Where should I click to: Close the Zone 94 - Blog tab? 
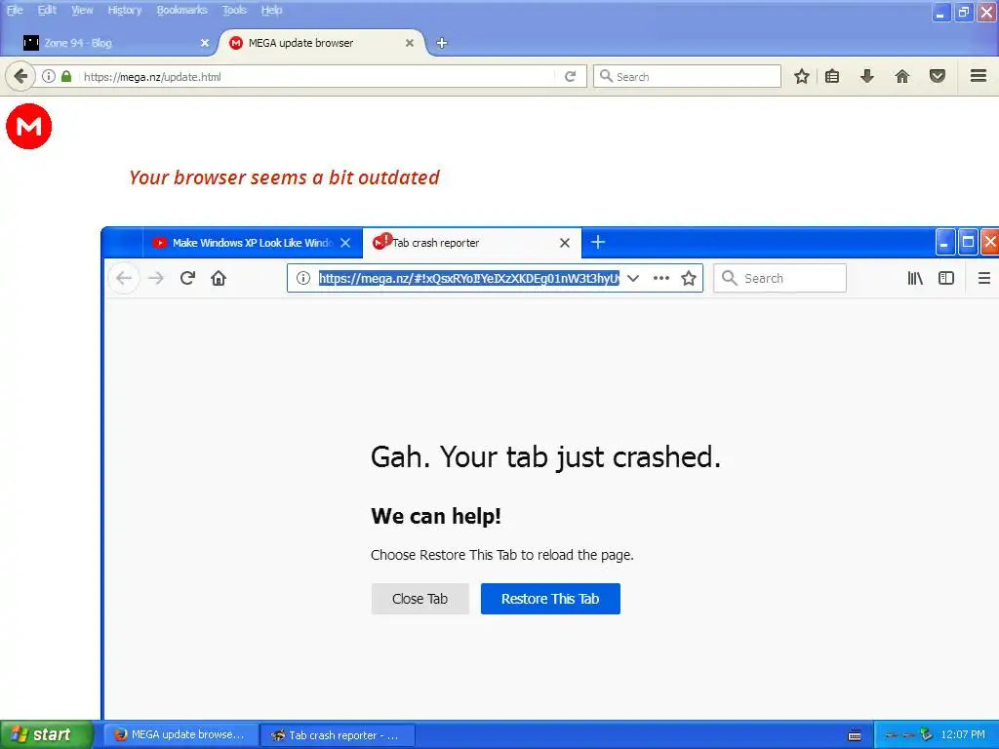[x=205, y=43]
